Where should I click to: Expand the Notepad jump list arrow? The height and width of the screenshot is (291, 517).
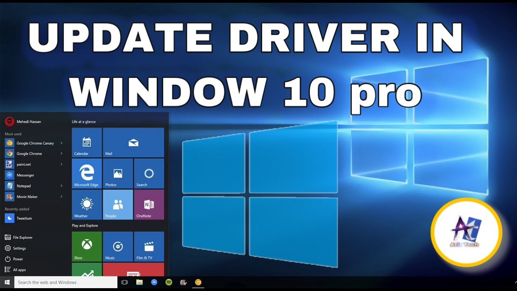(61, 186)
